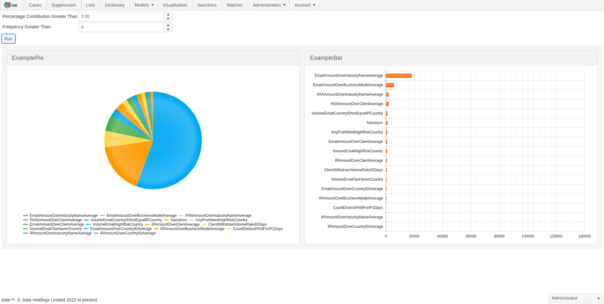Open the Watcher menu item

point(234,5)
